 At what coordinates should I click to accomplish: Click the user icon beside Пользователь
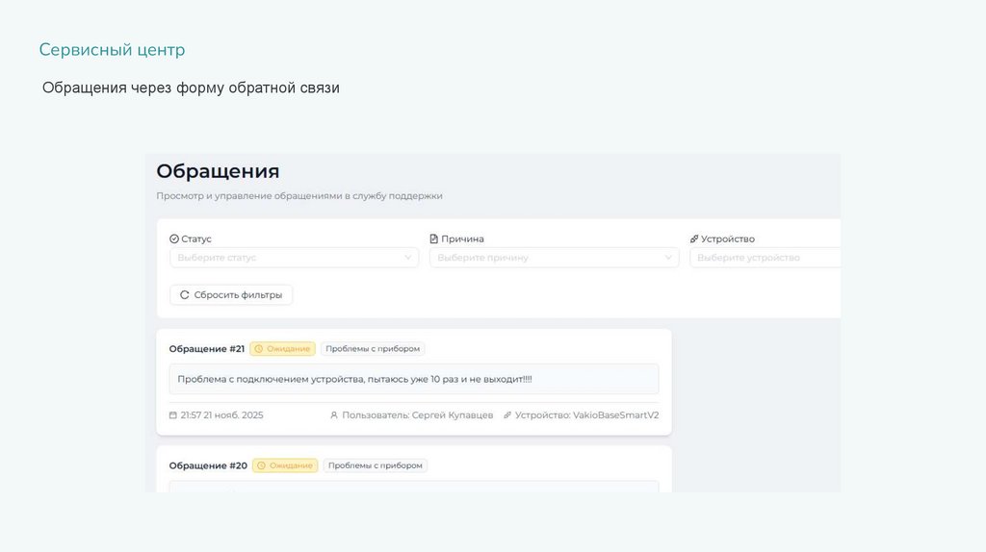click(x=334, y=415)
